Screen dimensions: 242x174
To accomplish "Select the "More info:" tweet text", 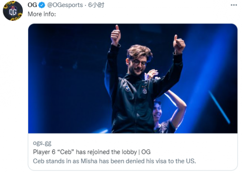I will click(42, 14).
